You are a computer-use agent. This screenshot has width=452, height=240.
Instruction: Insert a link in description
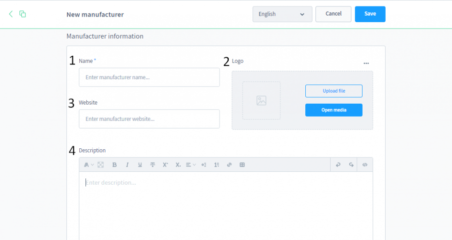pyautogui.click(x=229, y=165)
